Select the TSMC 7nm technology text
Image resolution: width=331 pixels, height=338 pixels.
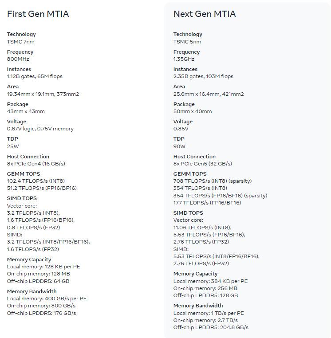tap(21, 42)
